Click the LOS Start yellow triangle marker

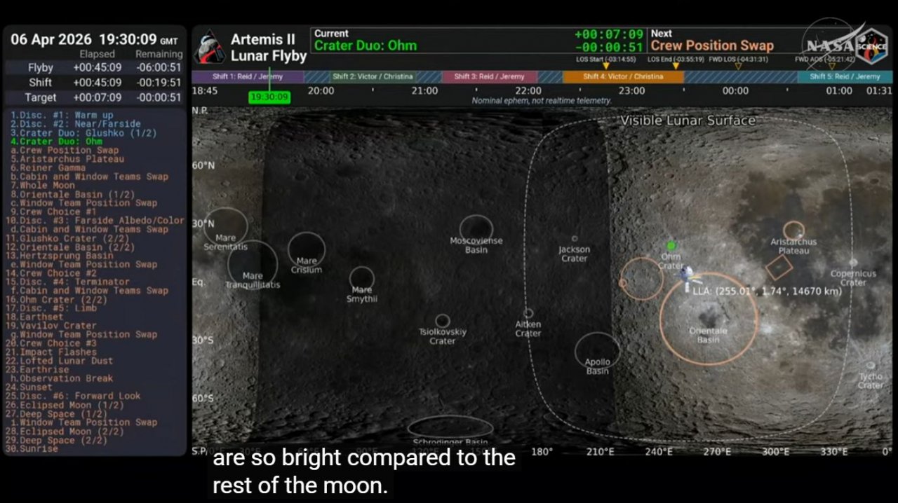point(606,67)
